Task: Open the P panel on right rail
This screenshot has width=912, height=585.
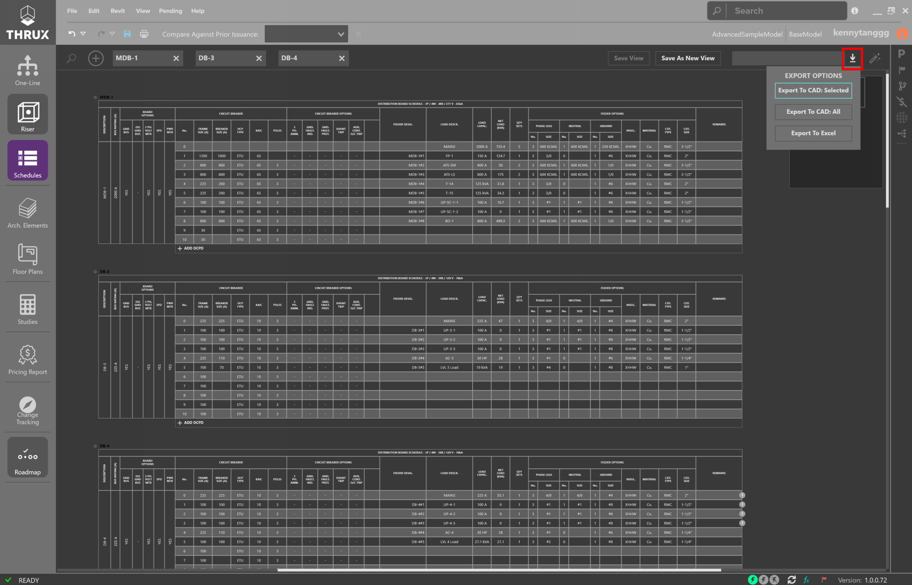Action: (901, 54)
